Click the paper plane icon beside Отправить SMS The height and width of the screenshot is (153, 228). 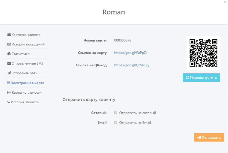click(x=9, y=73)
